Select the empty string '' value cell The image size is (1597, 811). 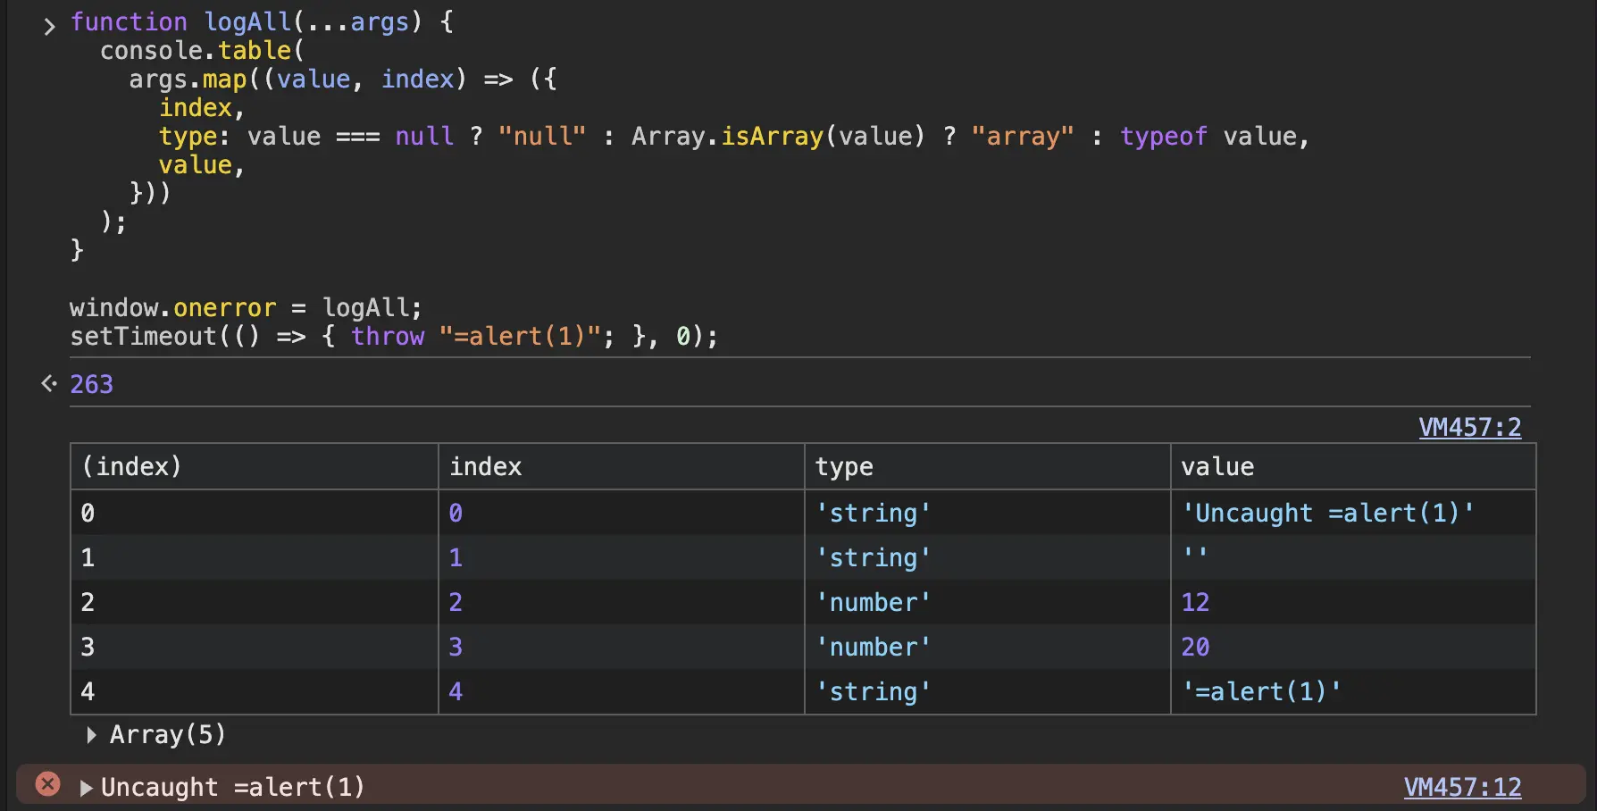tap(1353, 557)
